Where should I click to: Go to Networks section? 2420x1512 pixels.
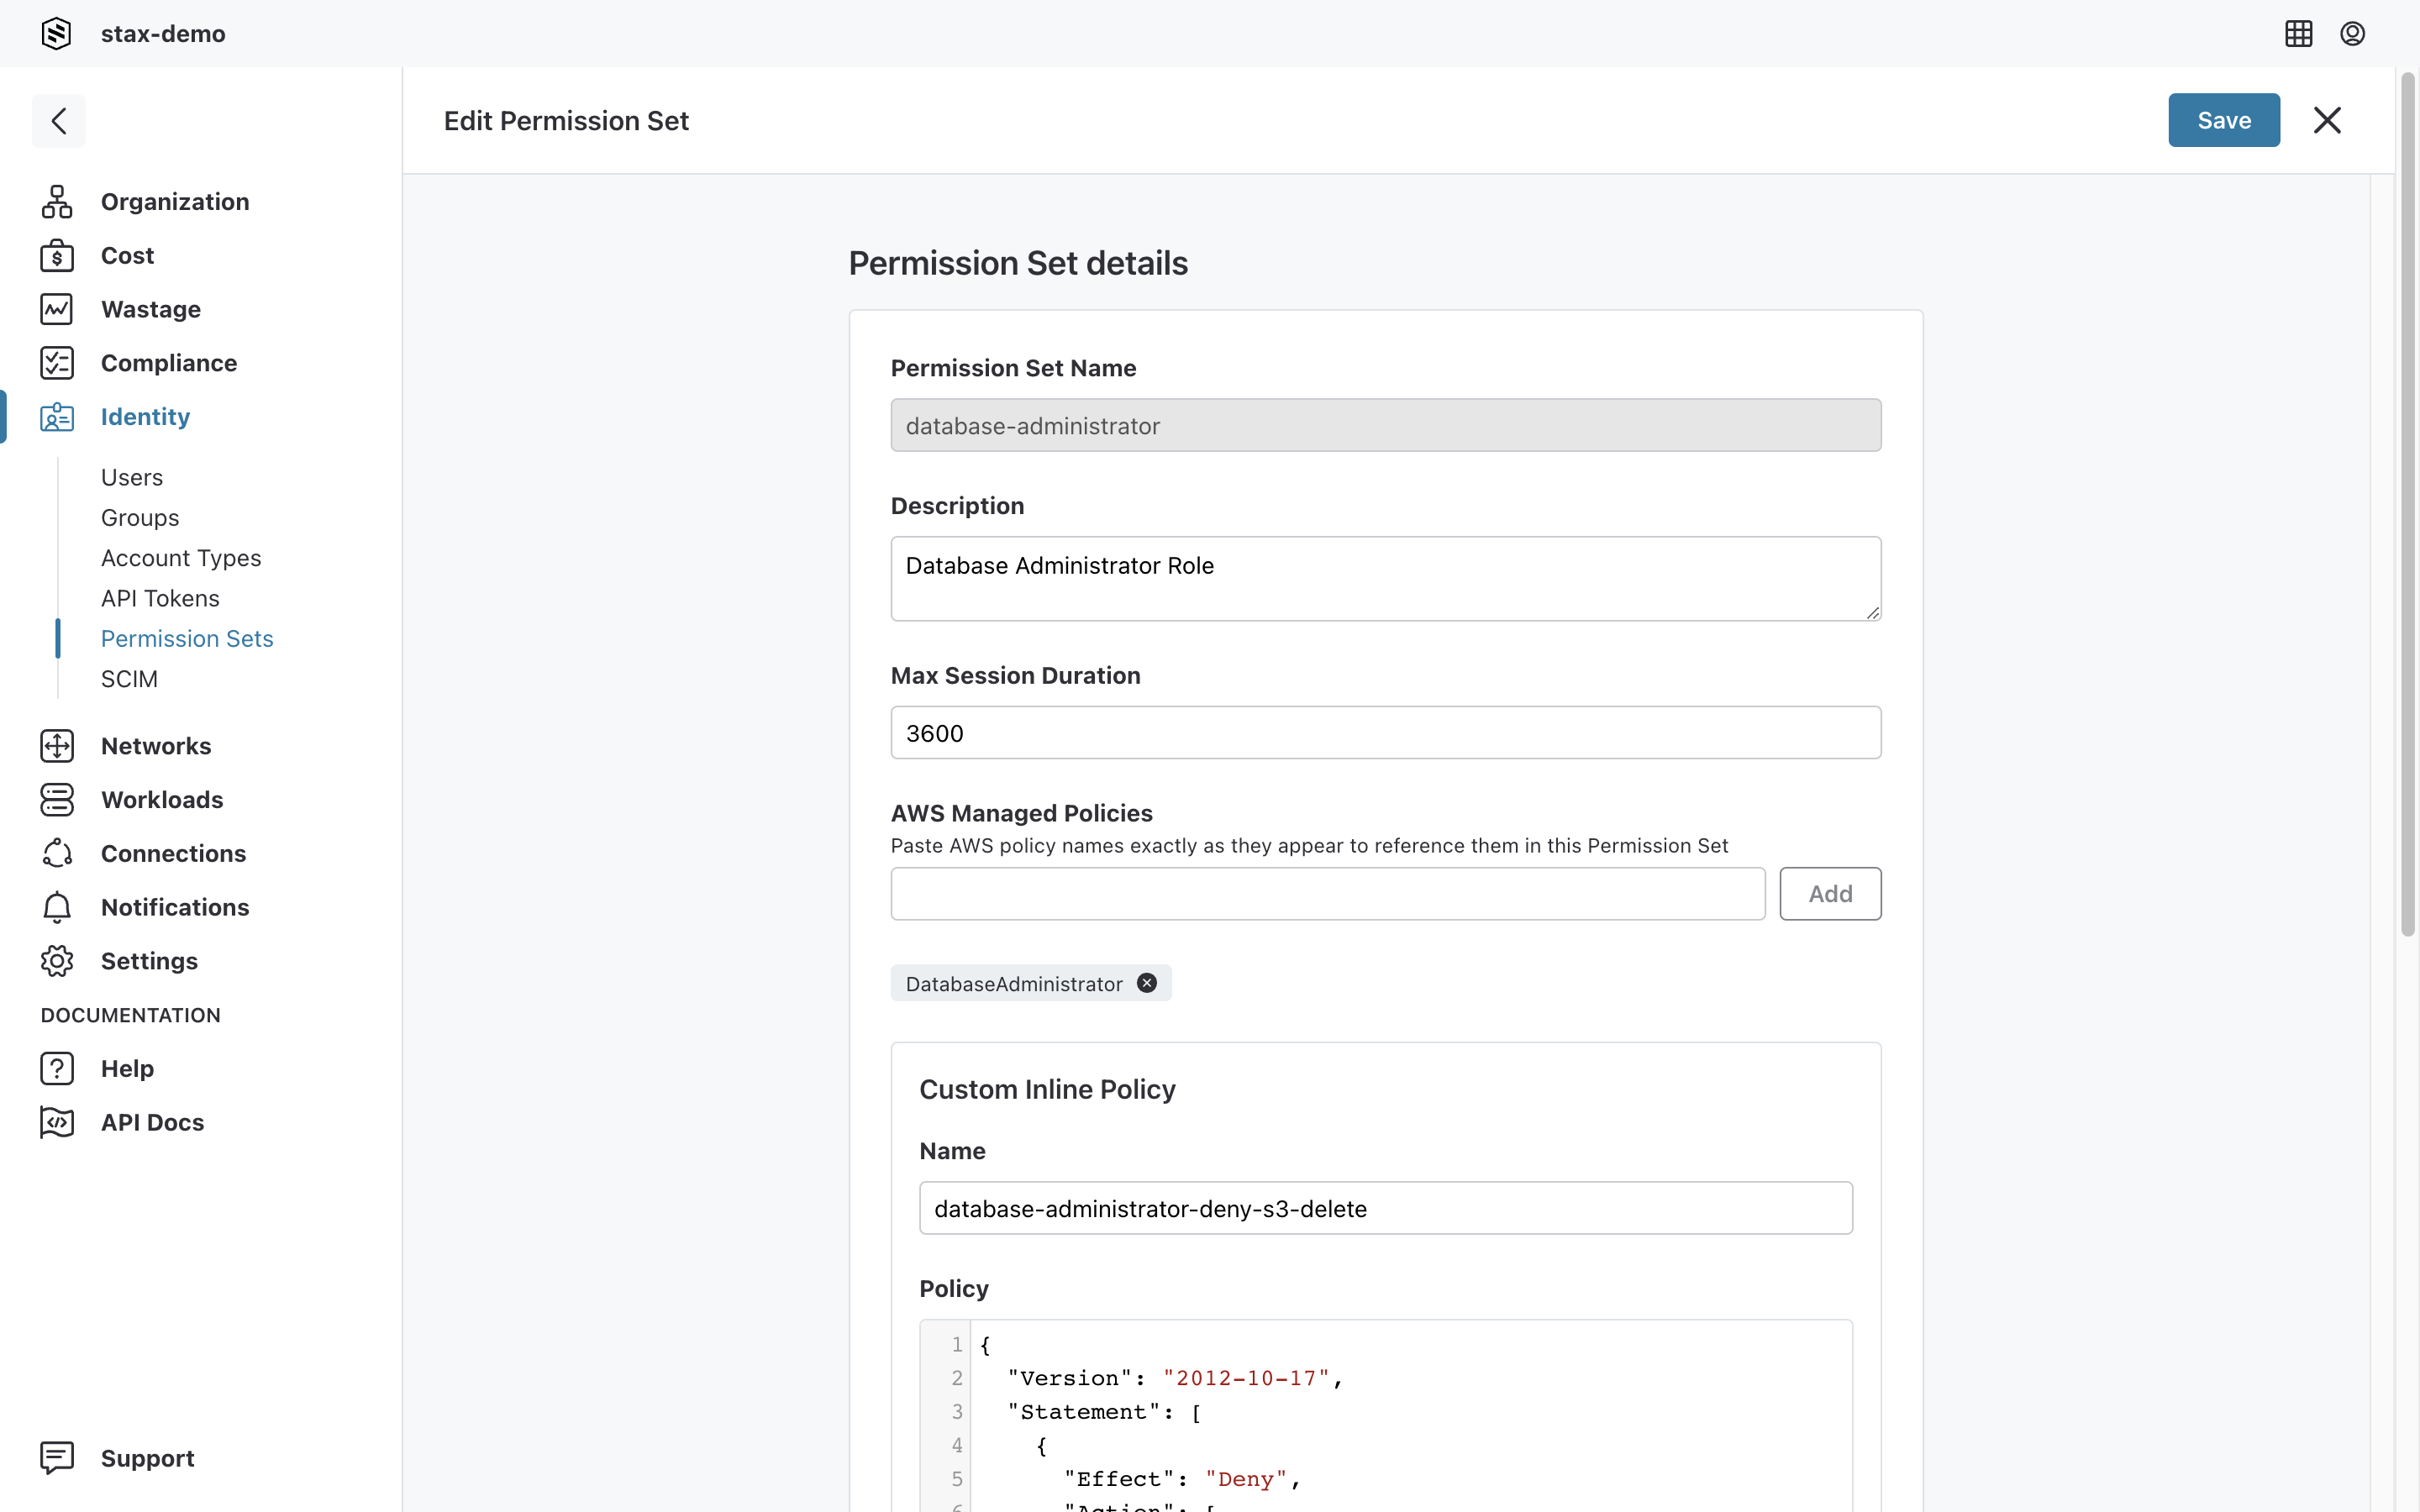(156, 746)
